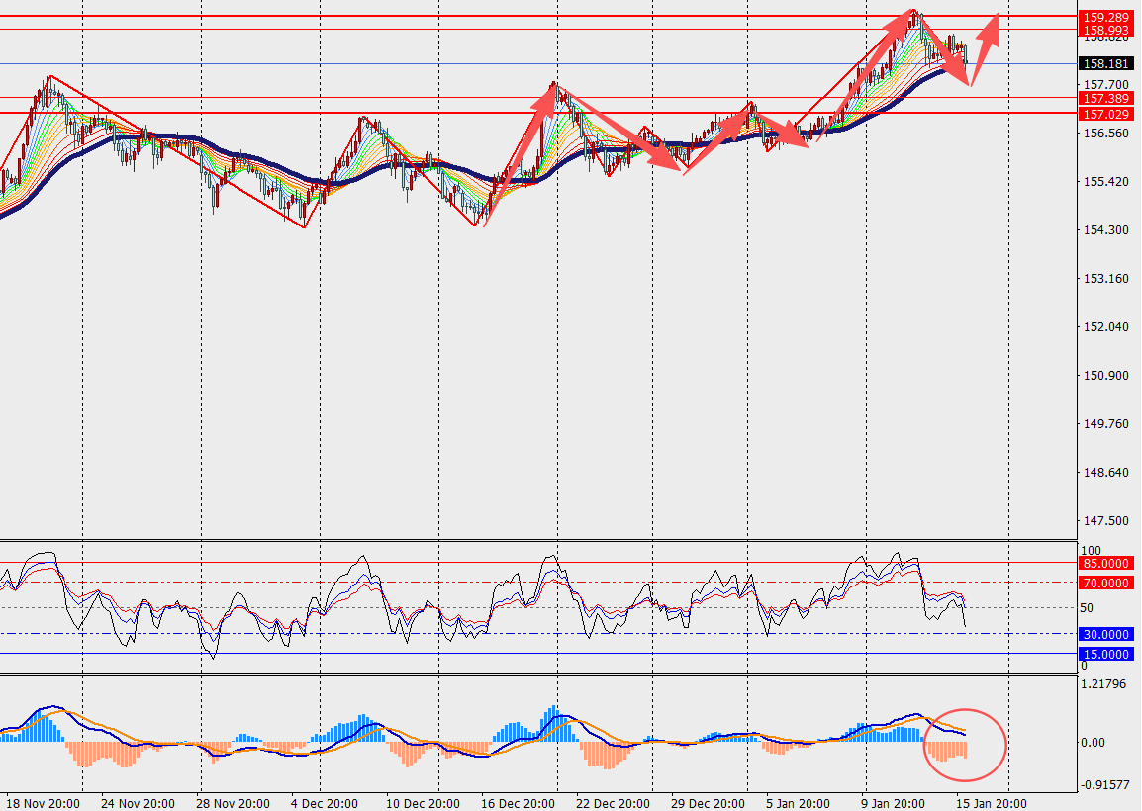Click the red circle on the MACD histogram
Viewport: 1142px width, 811px height.
tap(965, 745)
